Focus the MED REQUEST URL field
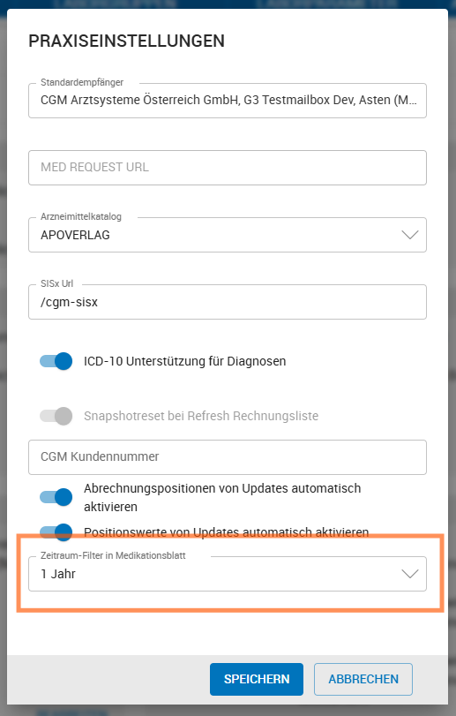Screen dimensions: 456x716 228,168
